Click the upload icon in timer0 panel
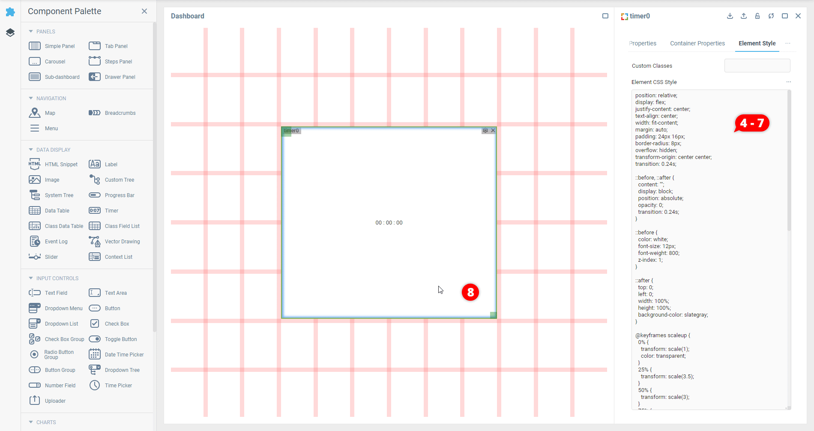Screen dimensions: 814x431 point(744,16)
